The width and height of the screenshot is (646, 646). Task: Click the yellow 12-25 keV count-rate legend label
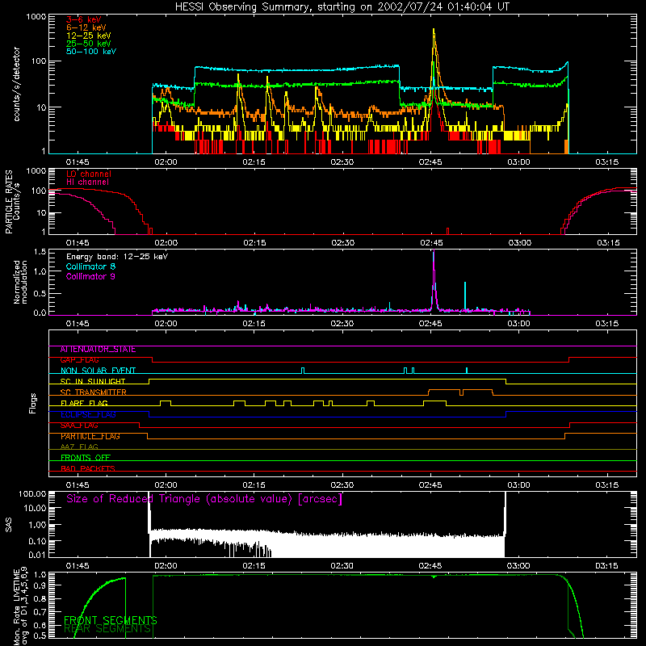(x=89, y=36)
